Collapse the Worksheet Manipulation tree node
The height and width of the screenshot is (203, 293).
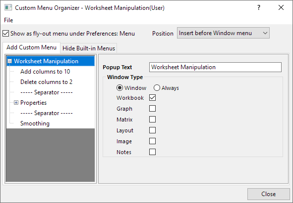[x=10, y=61]
